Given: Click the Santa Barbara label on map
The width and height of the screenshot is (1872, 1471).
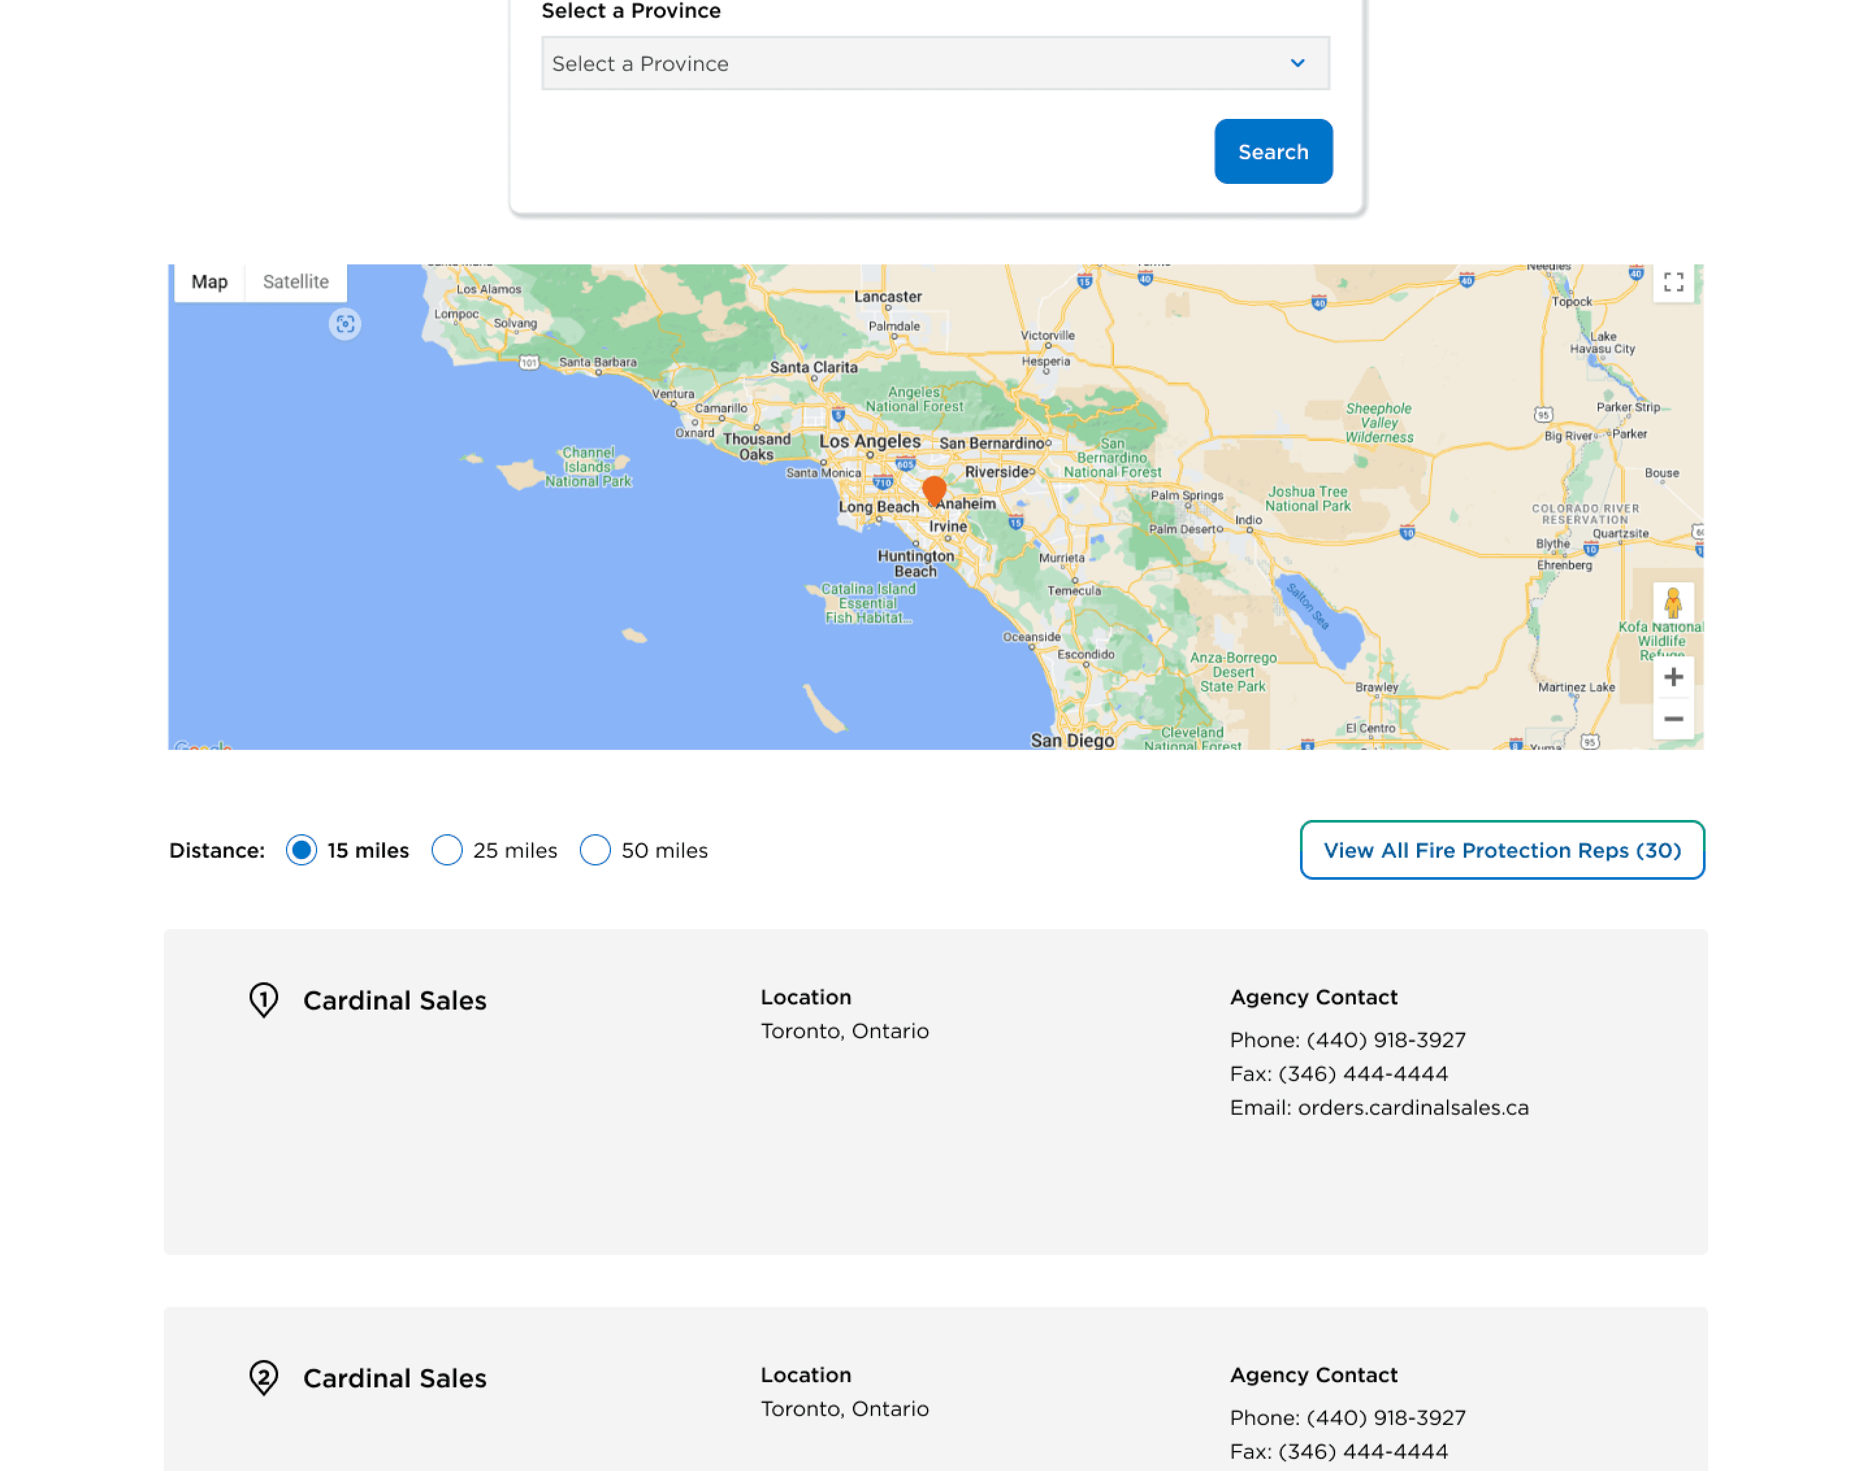Looking at the screenshot, I should tap(598, 362).
